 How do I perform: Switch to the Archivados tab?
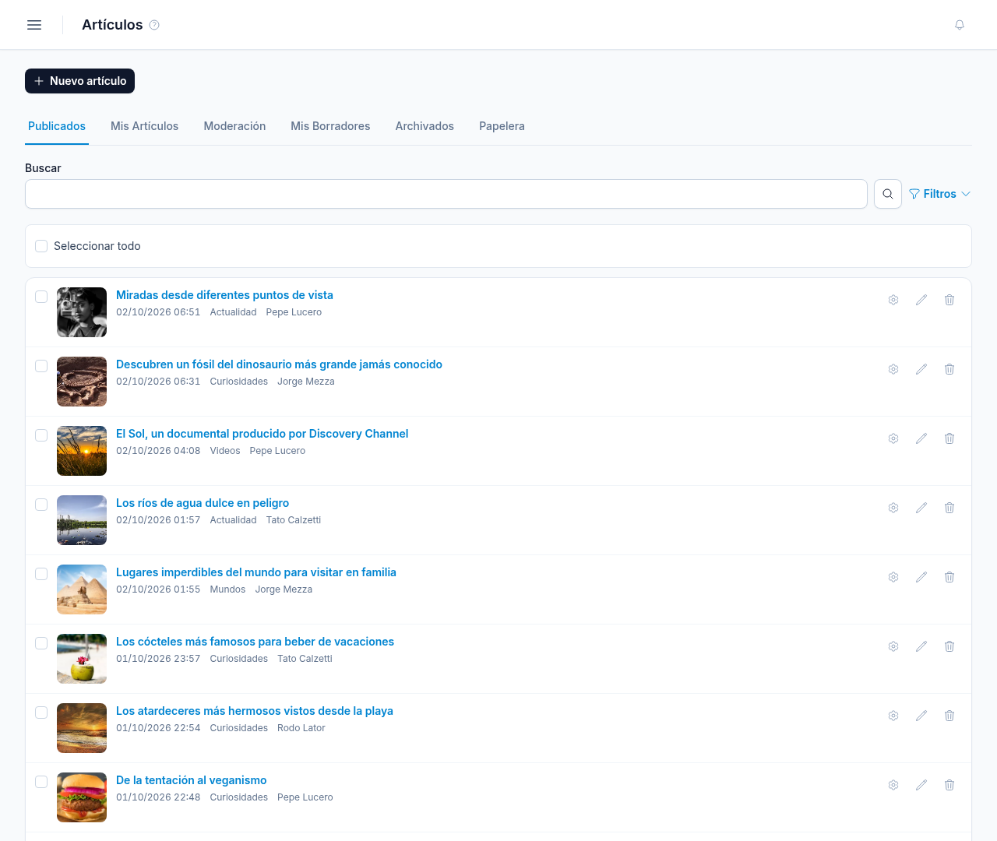[x=425, y=126]
